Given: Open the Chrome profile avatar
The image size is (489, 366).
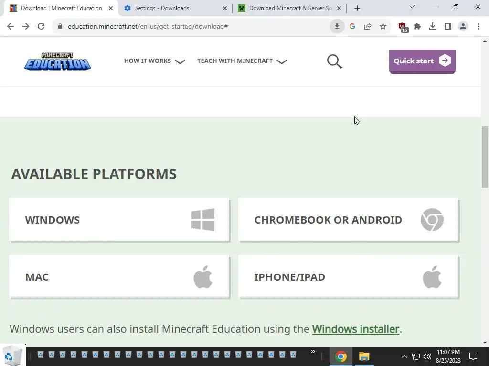Looking at the screenshot, I should click(x=463, y=26).
